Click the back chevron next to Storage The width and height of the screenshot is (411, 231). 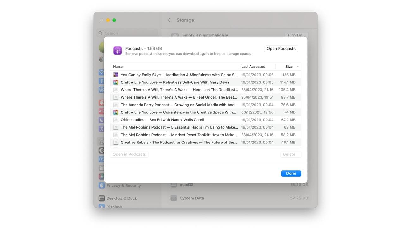point(169,20)
